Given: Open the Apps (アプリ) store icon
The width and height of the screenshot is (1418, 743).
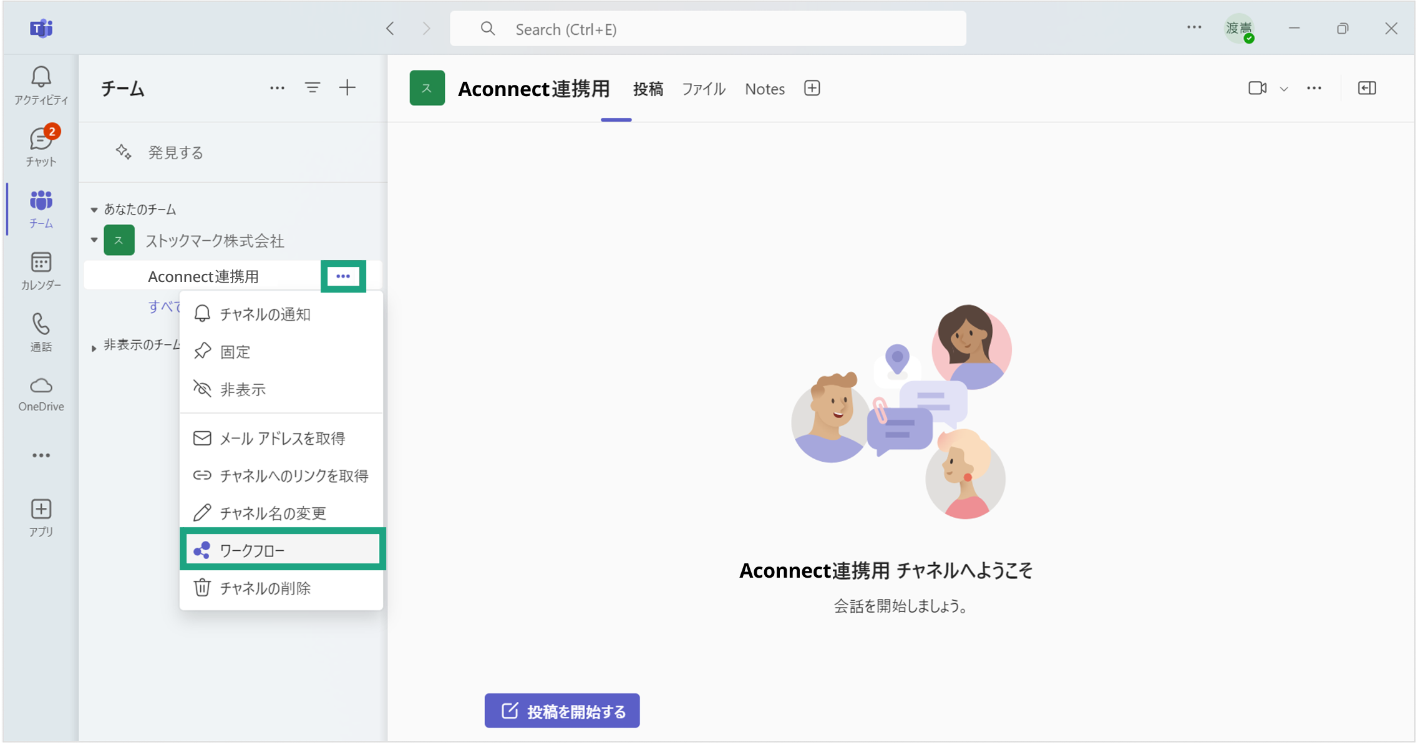Looking at the screenshot, I should [41, 518].
